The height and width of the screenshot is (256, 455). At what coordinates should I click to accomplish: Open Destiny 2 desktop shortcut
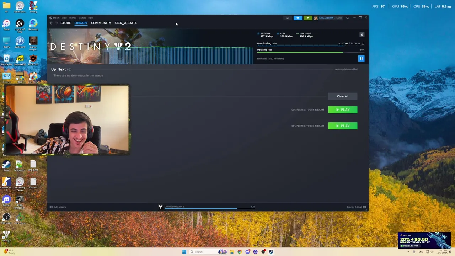pos(6,236)
